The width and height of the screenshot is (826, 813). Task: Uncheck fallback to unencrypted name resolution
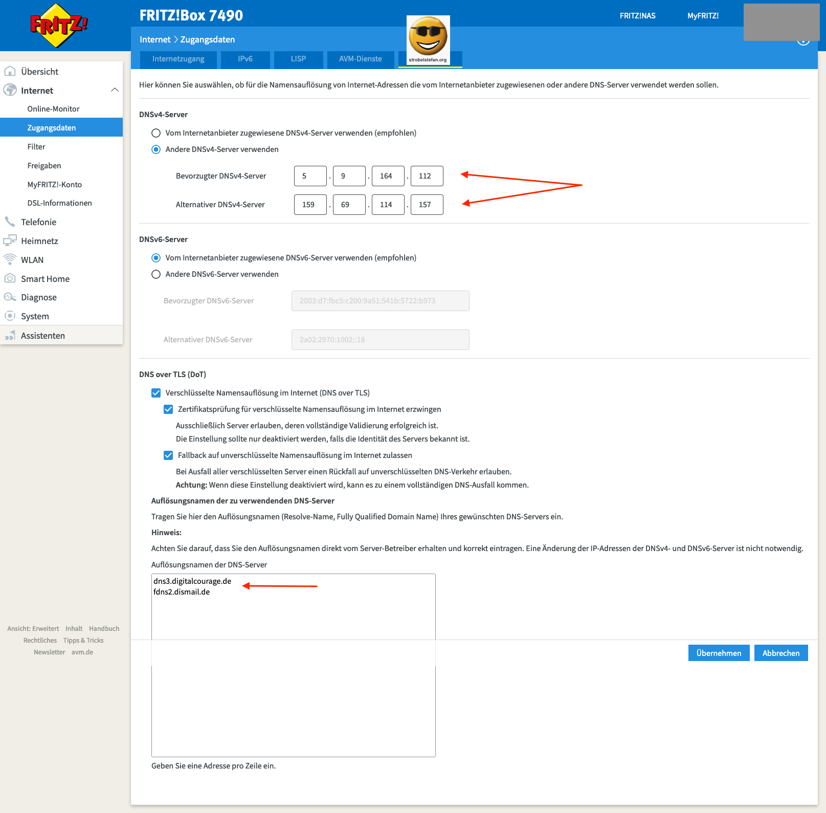pyautogui.click(x=168, y=455)
